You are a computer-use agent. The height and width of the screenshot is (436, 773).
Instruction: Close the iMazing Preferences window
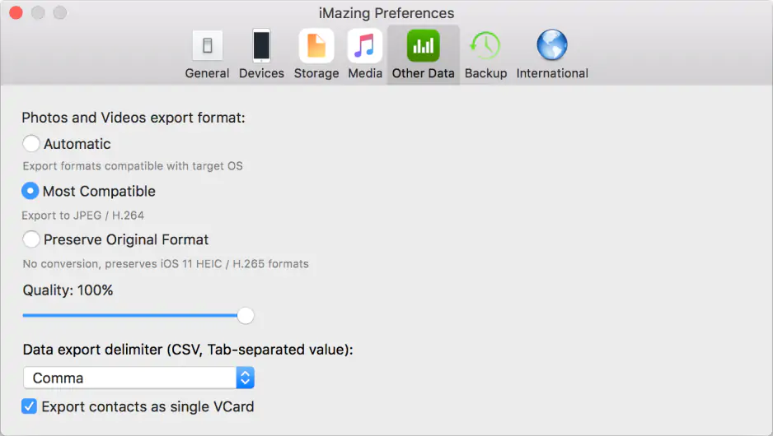(x=15, y=13)
